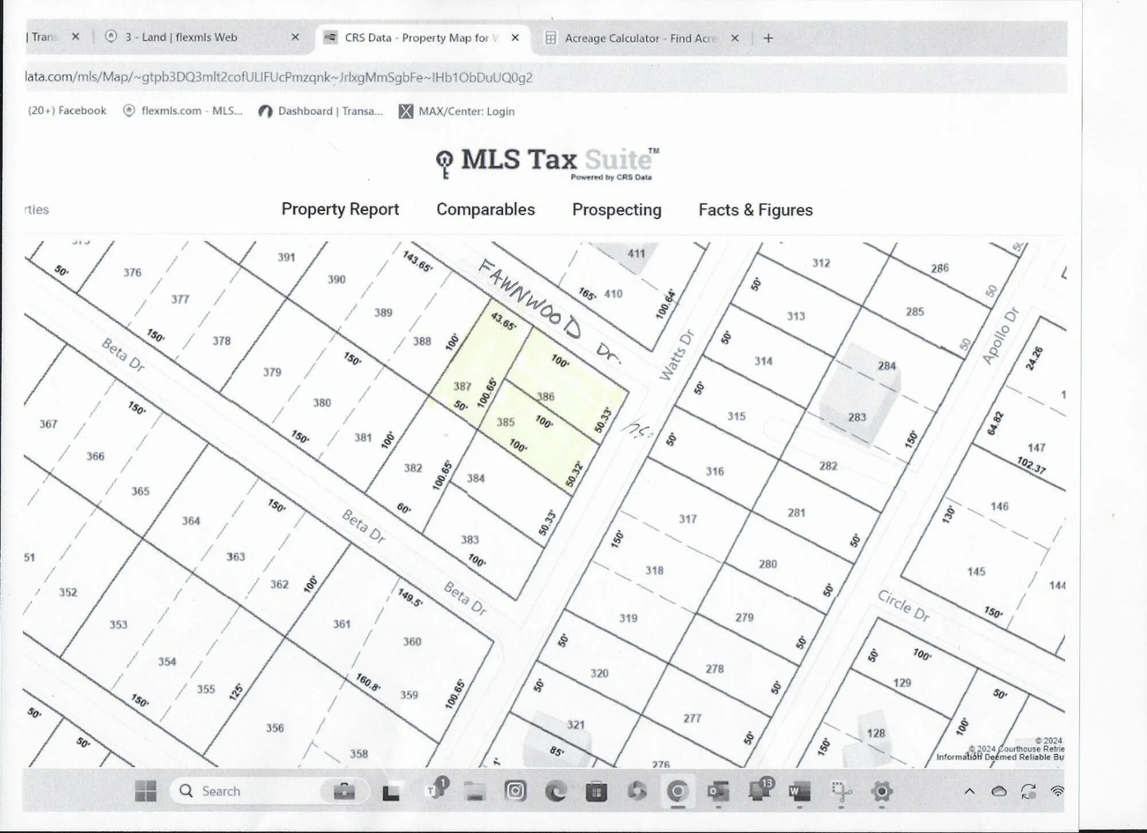The height and width of the screenshot is (833, 1147).
Task: Click parcel 315 on the map
Action: click(736, 416)
